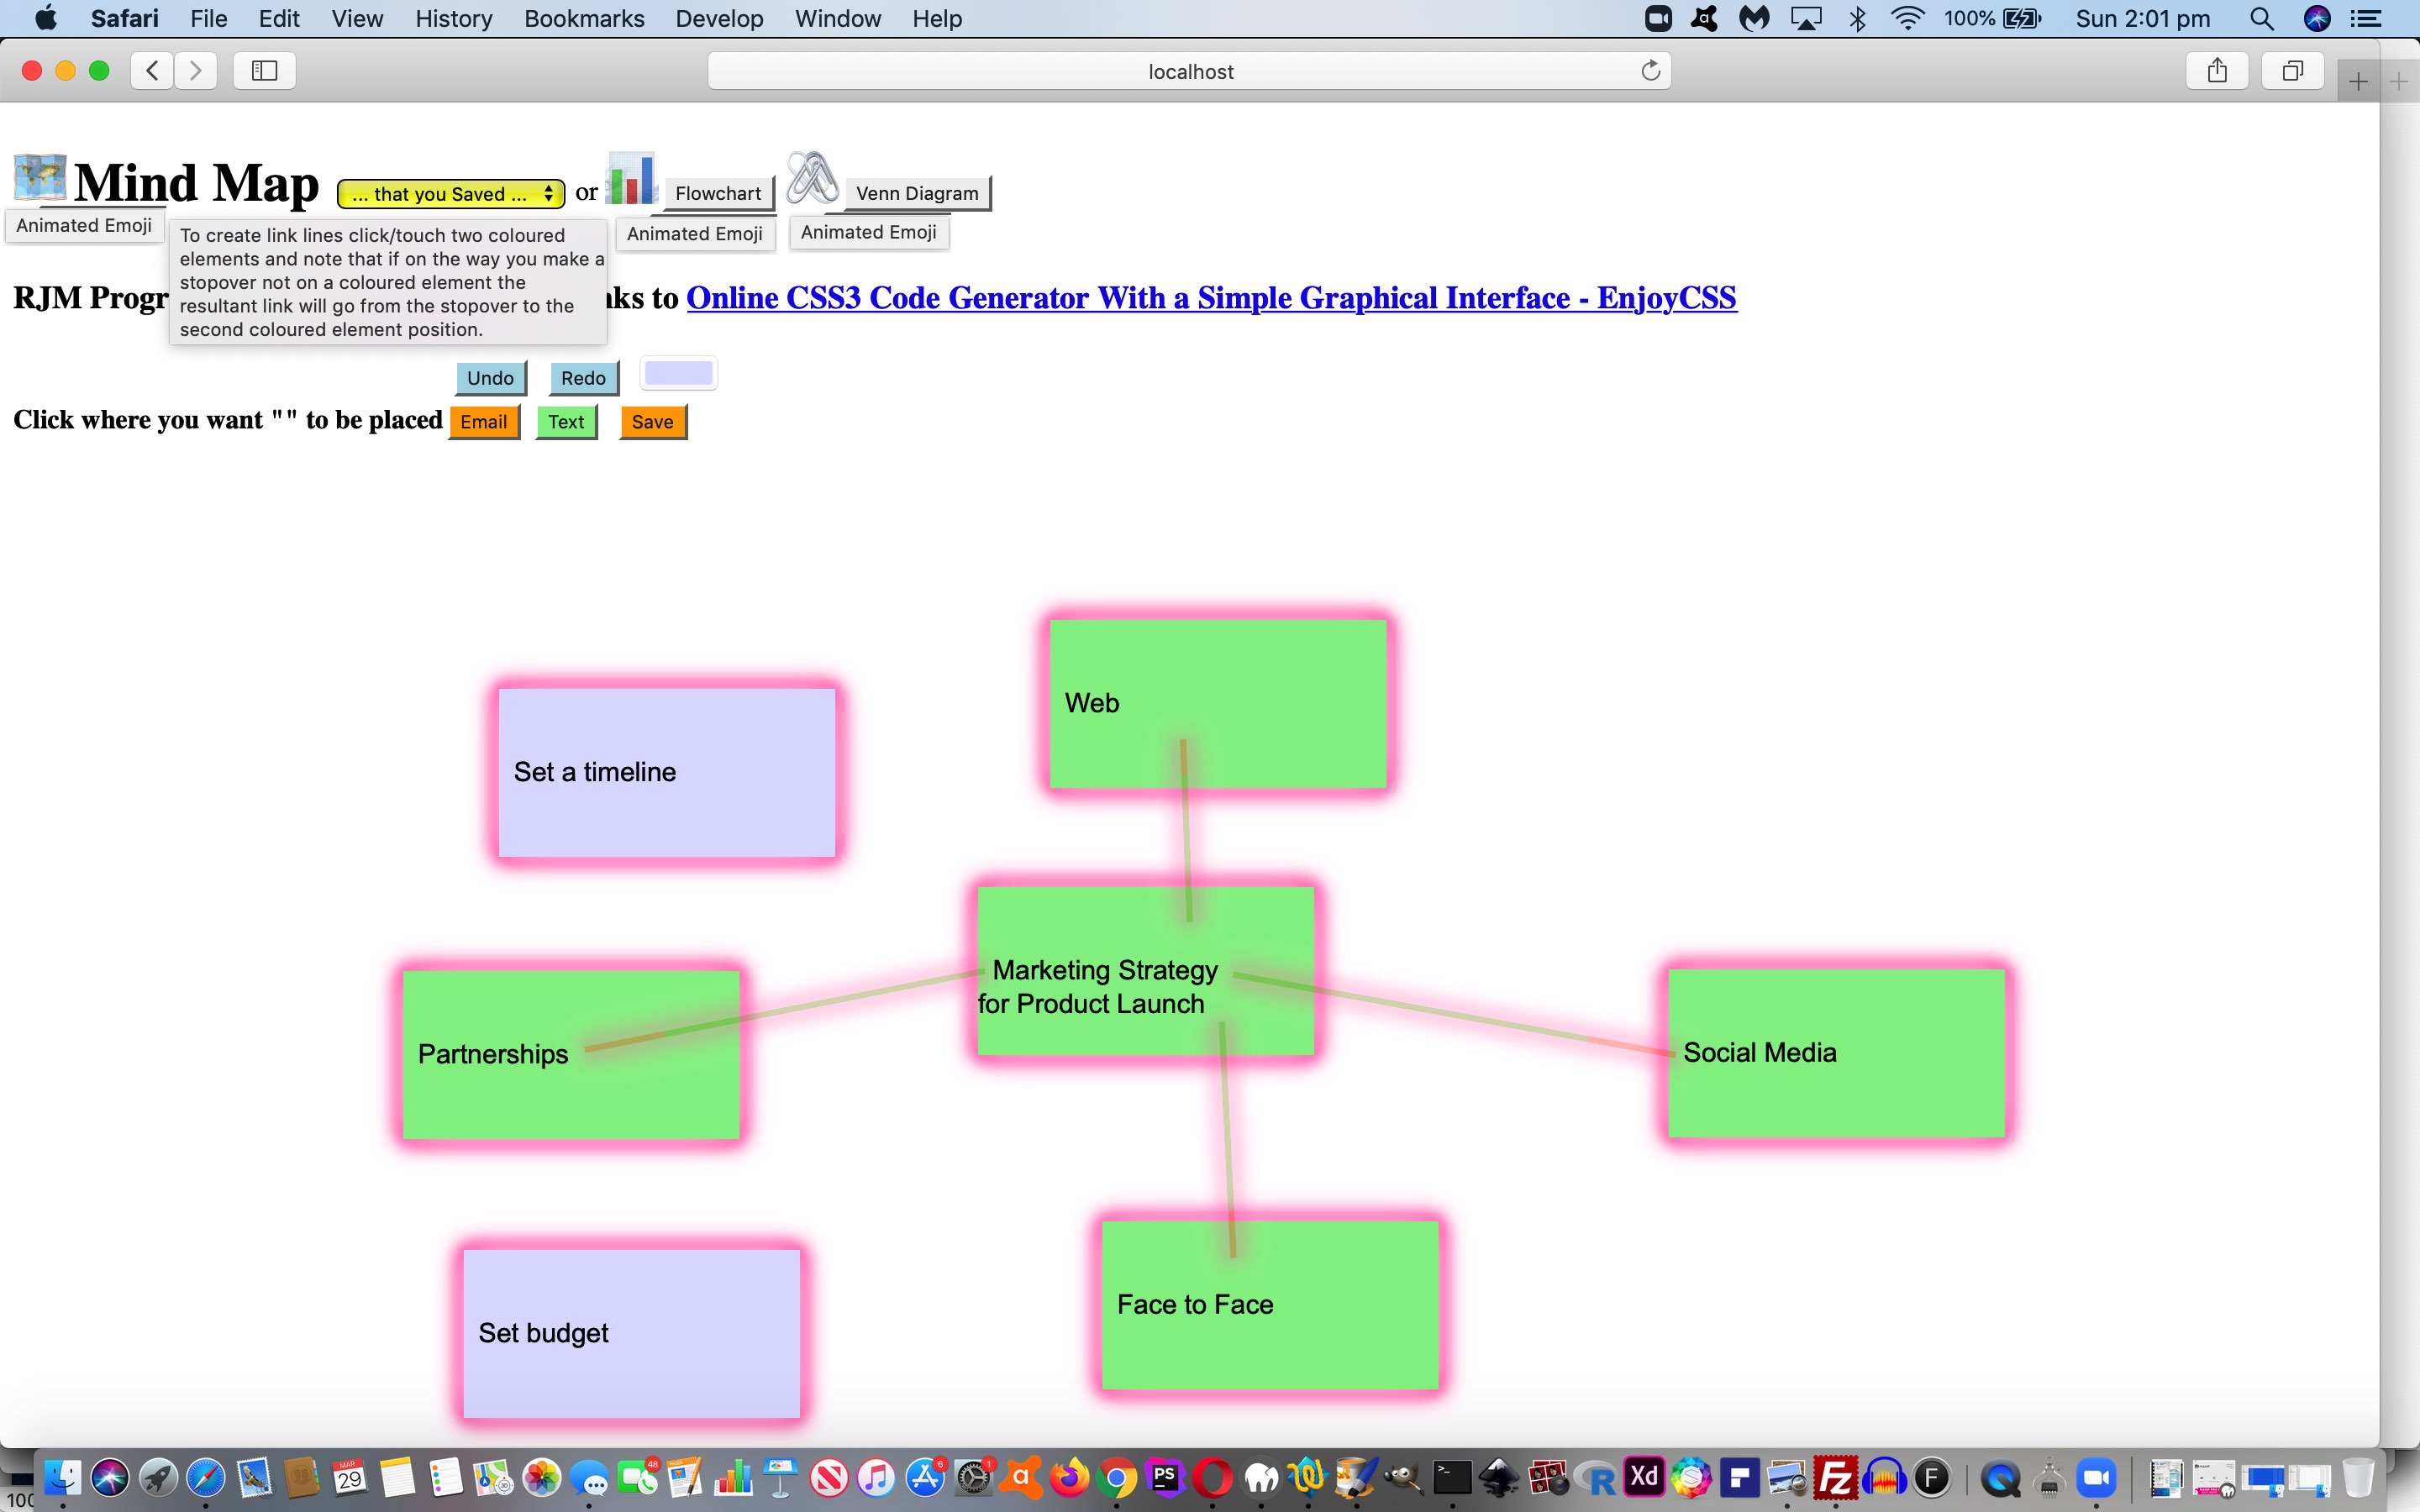2420x1512 pixels.
Task: Click the Social Media node
Action: coord(1836,1053)
